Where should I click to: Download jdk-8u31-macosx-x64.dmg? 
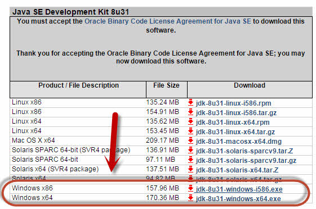[239, 142]
